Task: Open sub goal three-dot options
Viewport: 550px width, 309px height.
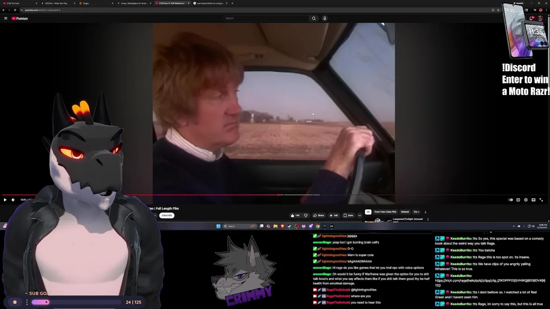Action: pos(27,302)
